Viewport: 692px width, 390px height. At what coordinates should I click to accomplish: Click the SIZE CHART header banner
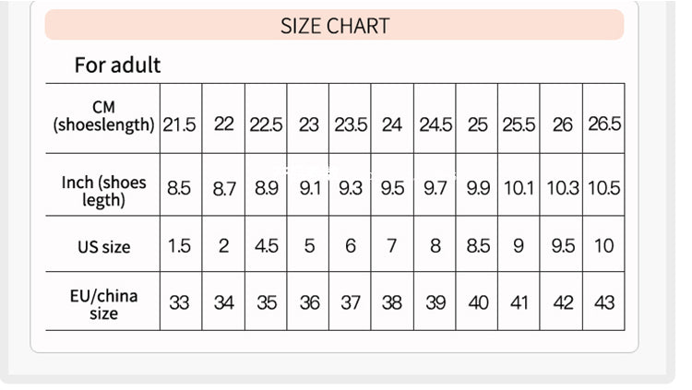click(334, 26)
